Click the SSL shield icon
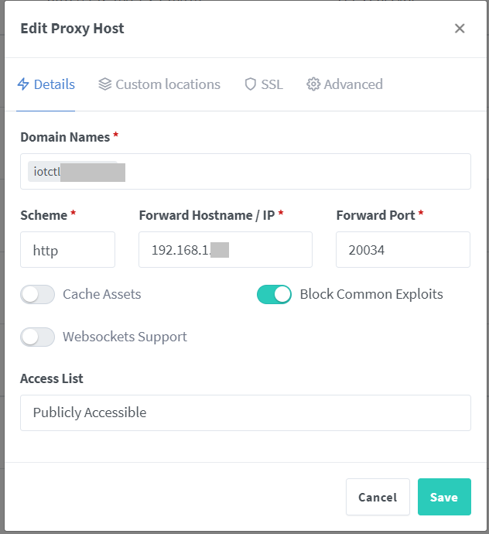The height and width of the screenshot is (534, 489). click(x=250, y=84)
